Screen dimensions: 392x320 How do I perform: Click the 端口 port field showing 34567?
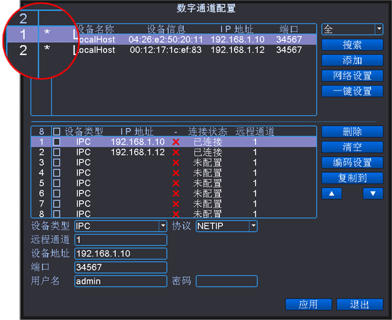pos(121,267)
